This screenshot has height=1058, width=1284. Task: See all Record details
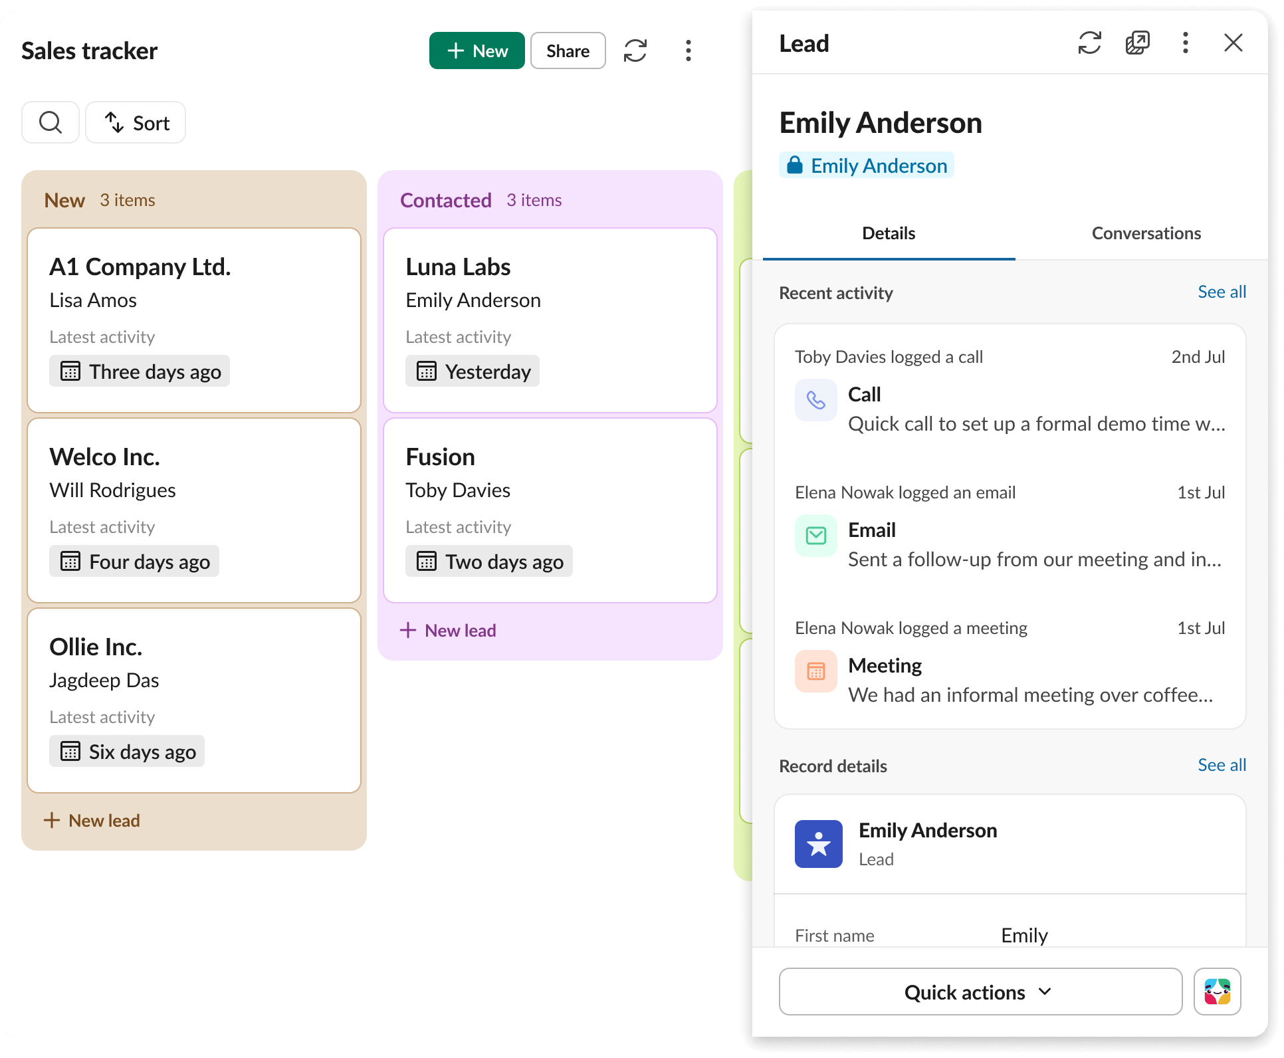point(1222,765)
